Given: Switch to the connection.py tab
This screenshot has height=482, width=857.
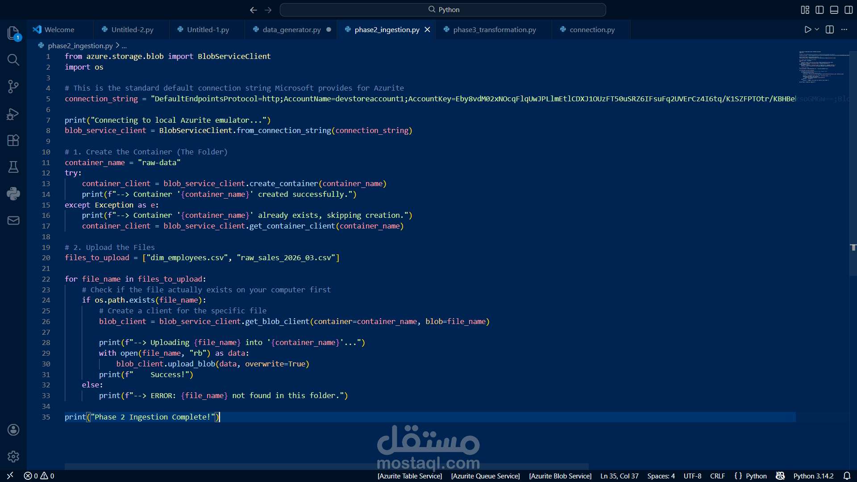Looking at the screenshot, I should [x=592, y=29].
